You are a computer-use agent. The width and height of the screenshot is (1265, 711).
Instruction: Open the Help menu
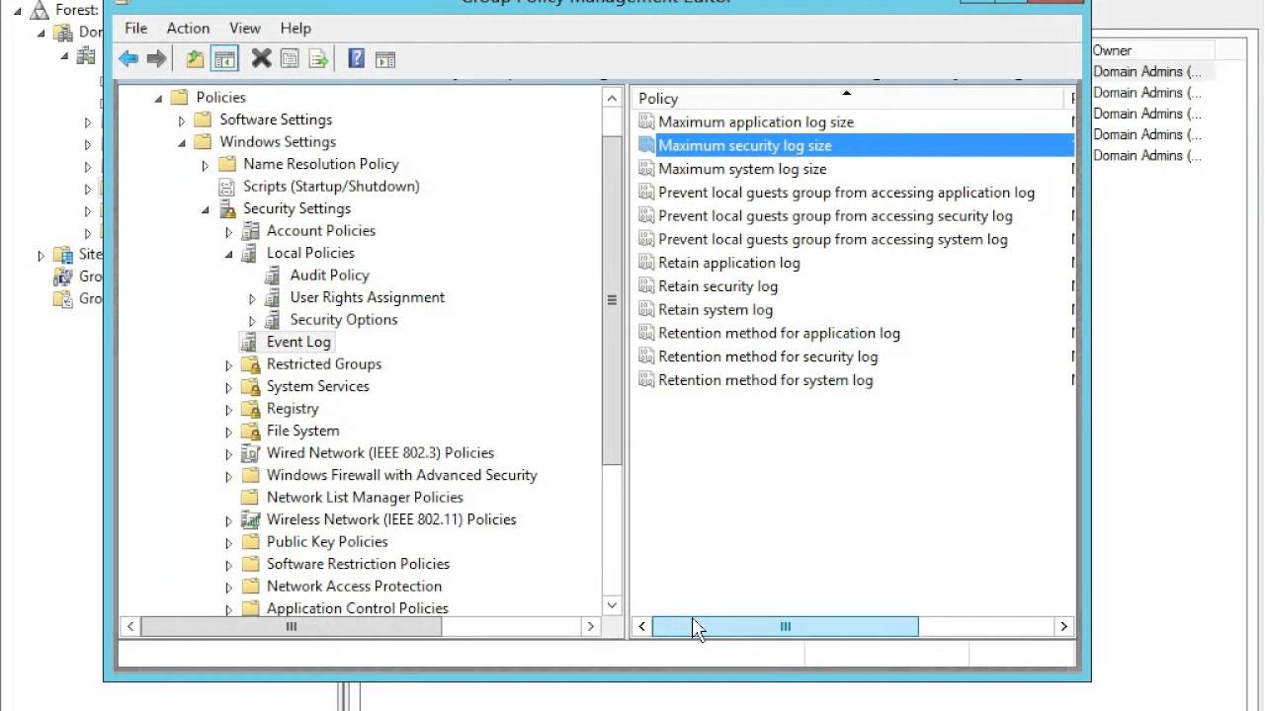point(295,28)
